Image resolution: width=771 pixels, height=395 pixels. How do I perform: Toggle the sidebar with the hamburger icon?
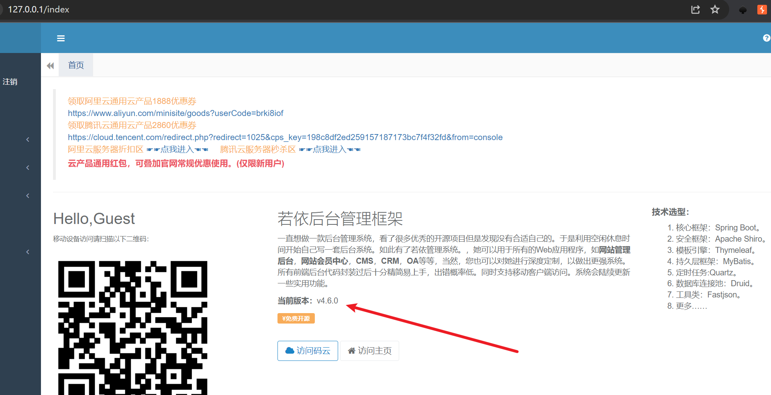click(x=61, y=39)
